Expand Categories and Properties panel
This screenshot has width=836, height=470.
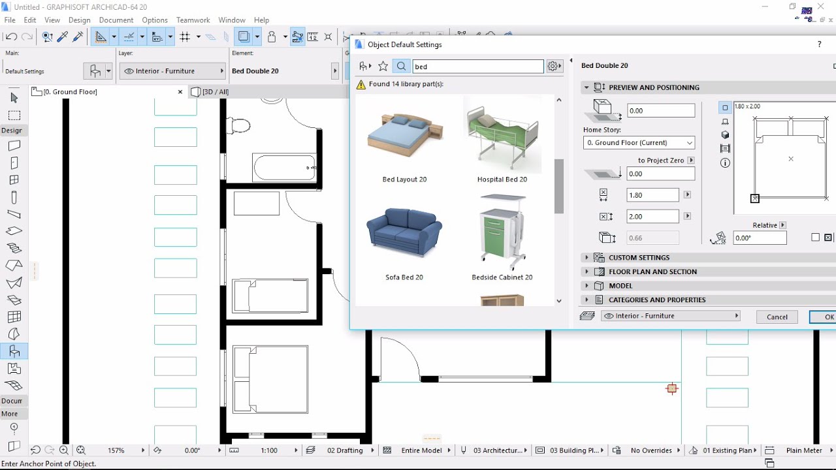[x=587, y=300]
